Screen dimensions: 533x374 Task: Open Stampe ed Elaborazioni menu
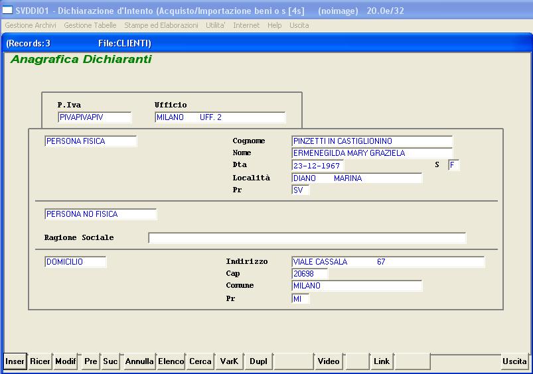click(161, 25)
